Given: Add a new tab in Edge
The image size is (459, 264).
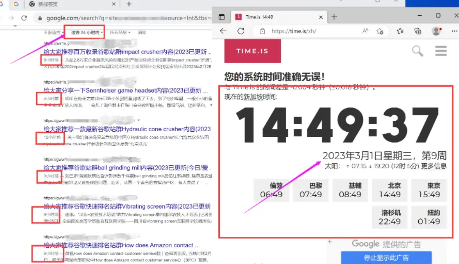Looking at the screenshot, I should [x=334, y=17].
